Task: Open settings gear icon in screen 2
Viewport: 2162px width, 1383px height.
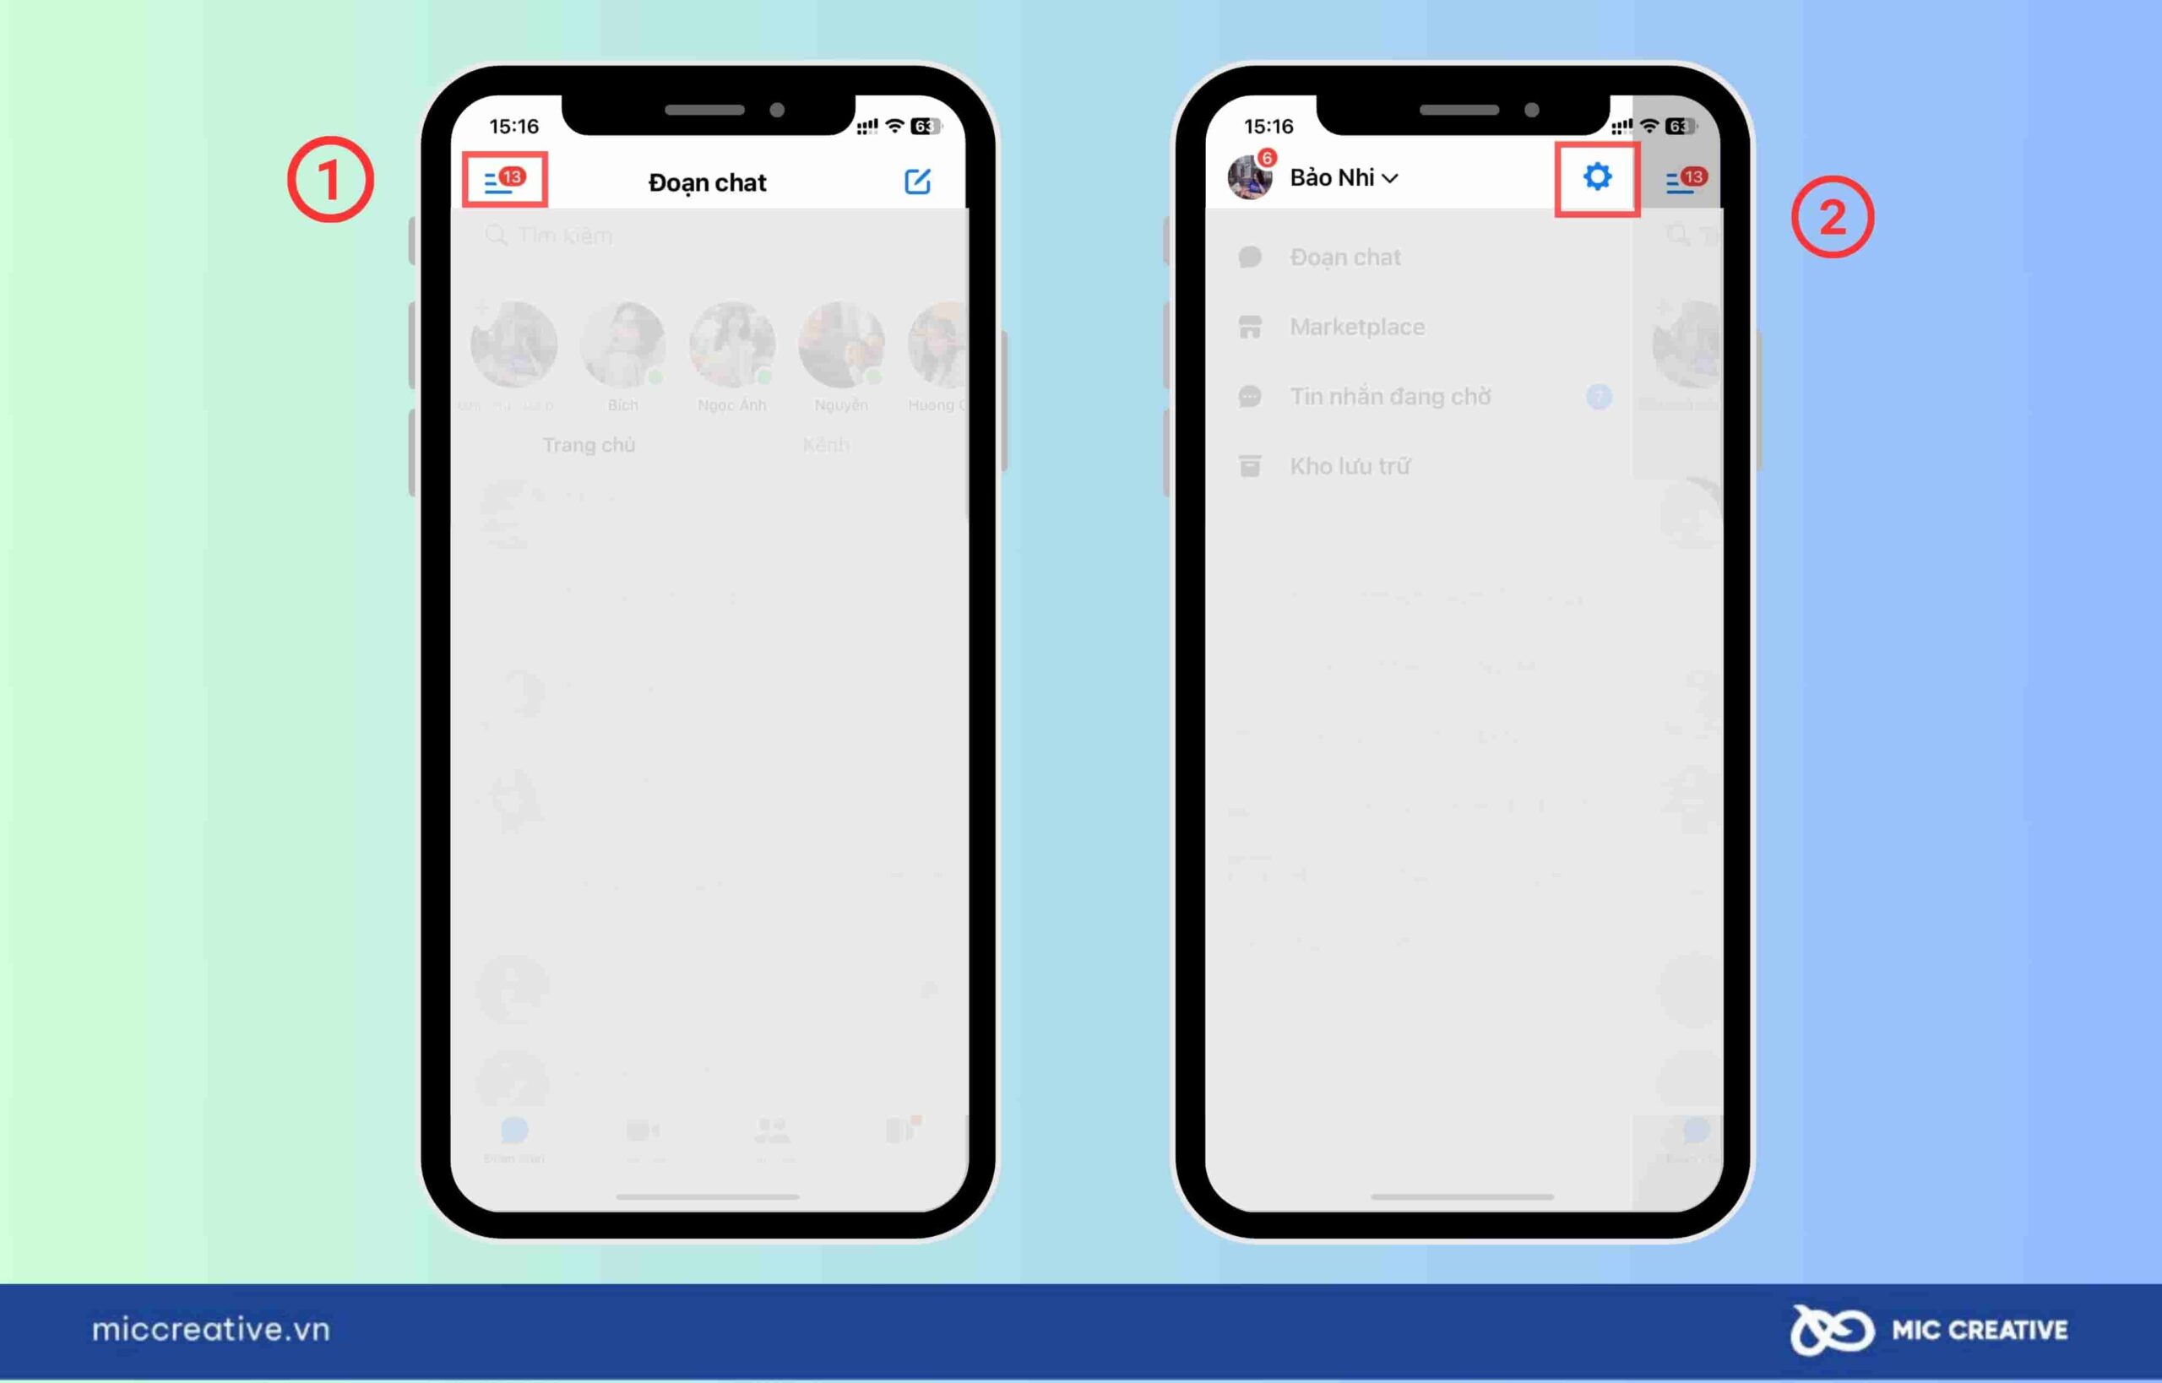Action: click(1594, 176)
